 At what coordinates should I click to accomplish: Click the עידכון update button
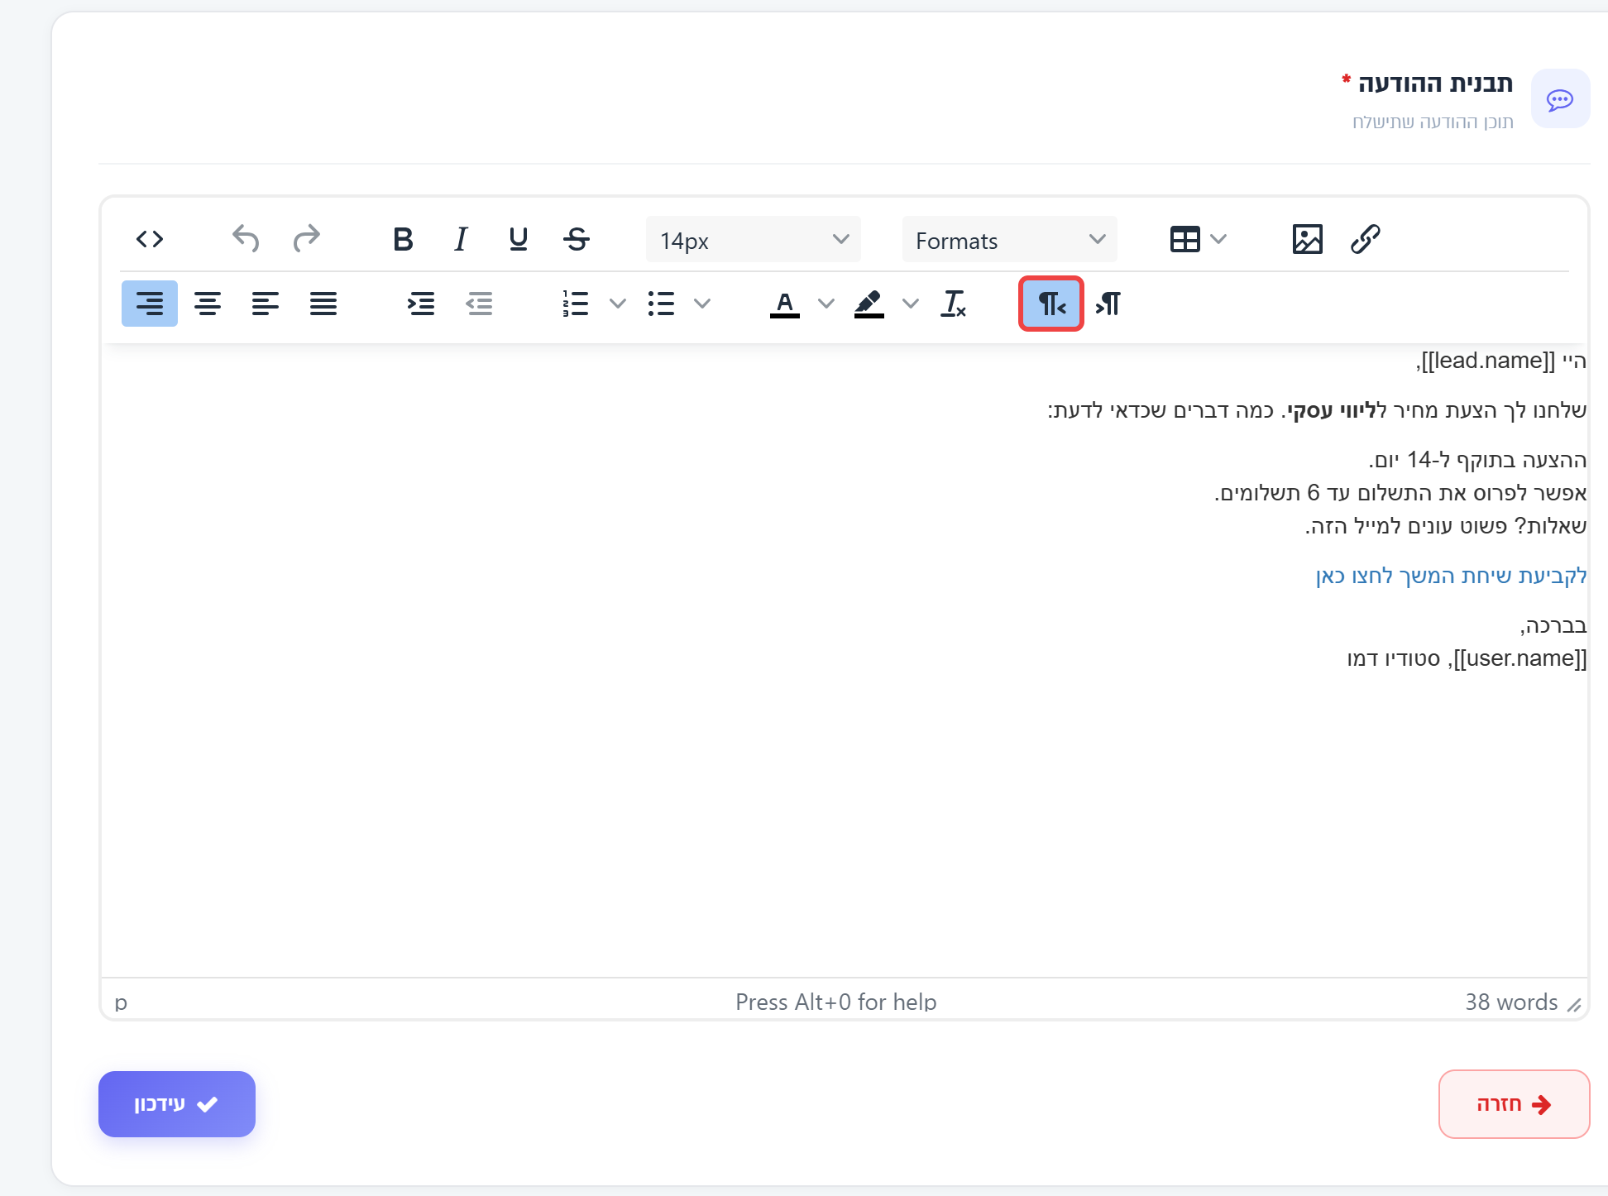tap(177, 1104)
